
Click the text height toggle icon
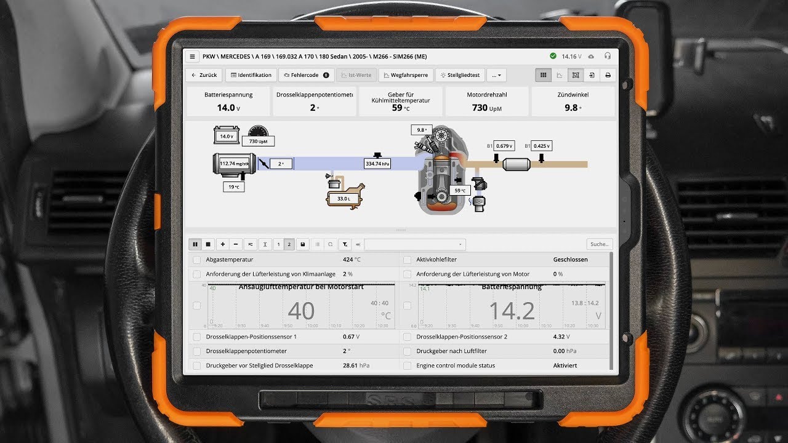coord(265,244)
